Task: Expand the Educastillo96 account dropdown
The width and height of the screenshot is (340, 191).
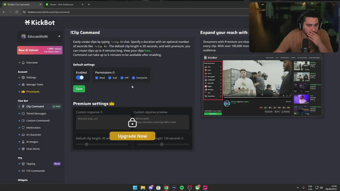Action: (x=40, y=36)
